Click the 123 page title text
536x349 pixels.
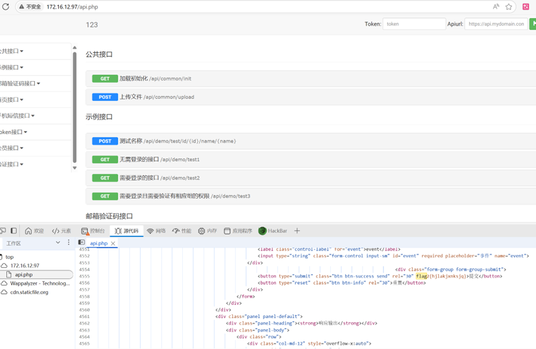click(92, 25)
